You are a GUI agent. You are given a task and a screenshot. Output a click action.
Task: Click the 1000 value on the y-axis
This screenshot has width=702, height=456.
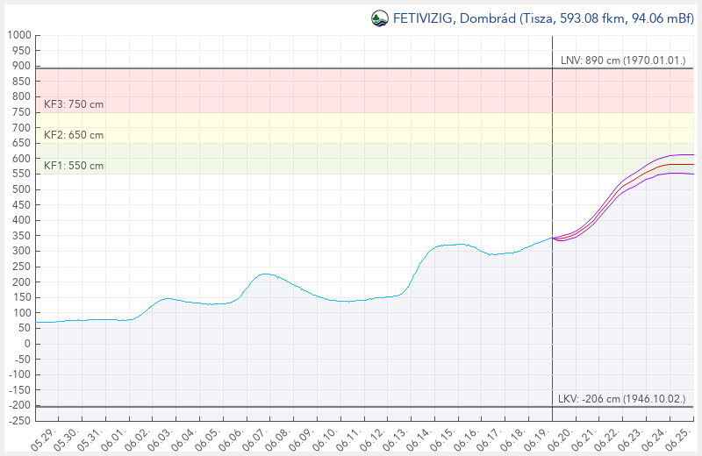(18, 35)
